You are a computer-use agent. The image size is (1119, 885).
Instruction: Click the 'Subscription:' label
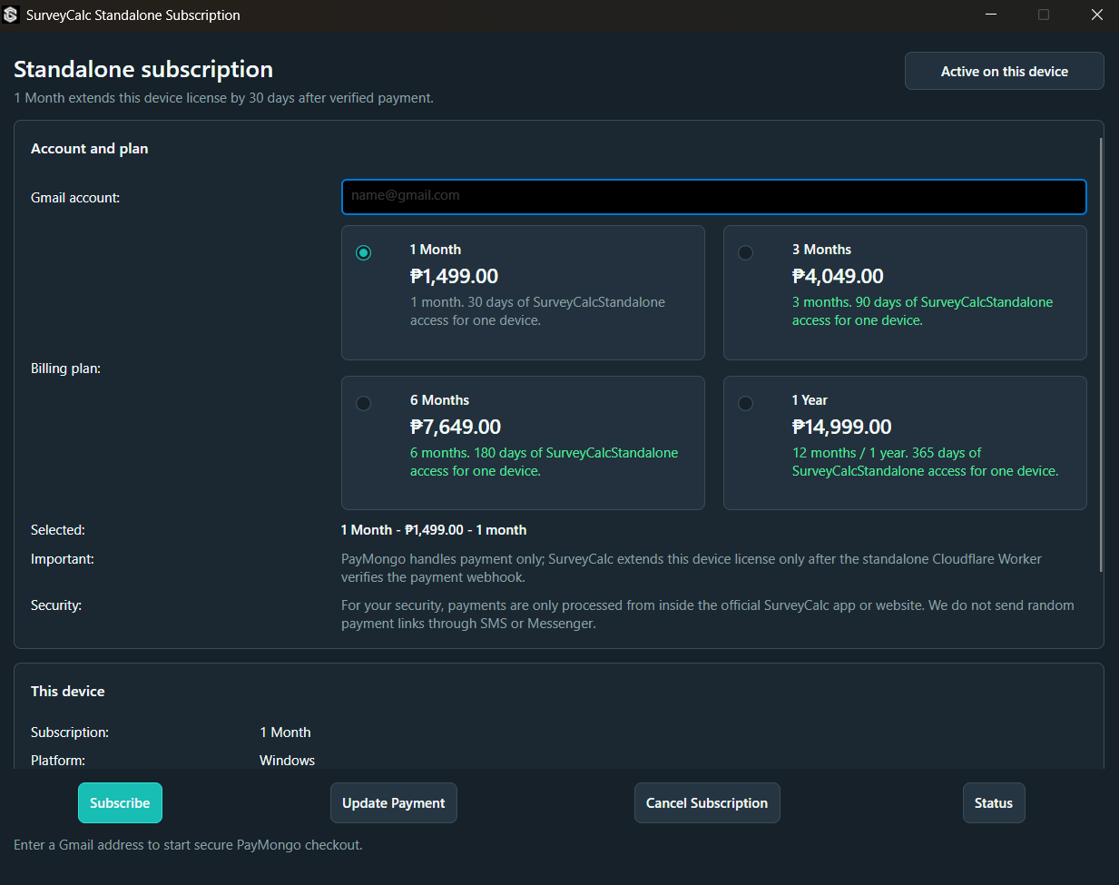70,733
